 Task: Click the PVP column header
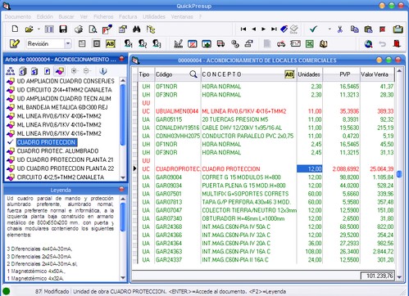341,74
